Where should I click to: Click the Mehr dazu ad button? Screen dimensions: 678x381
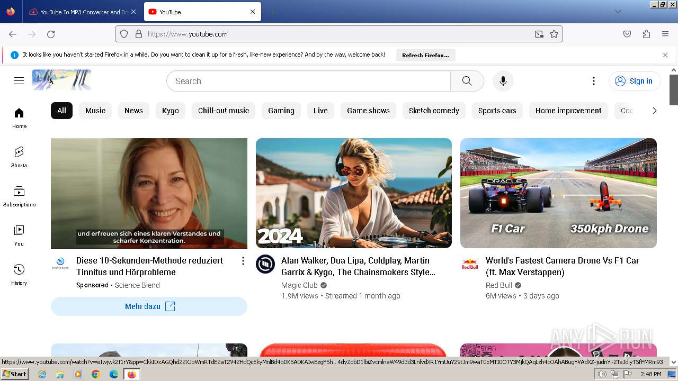tap(149, 306)
